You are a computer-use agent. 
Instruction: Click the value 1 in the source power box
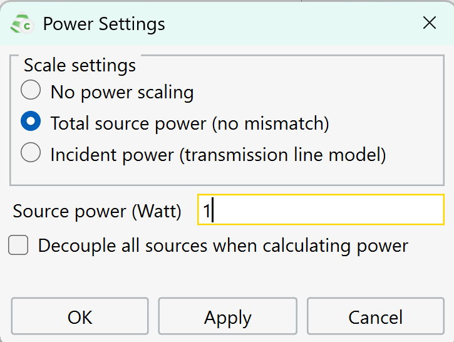207,210
